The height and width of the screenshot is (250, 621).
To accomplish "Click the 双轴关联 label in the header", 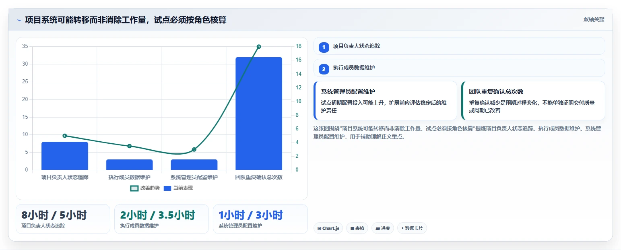I will 594,20.
